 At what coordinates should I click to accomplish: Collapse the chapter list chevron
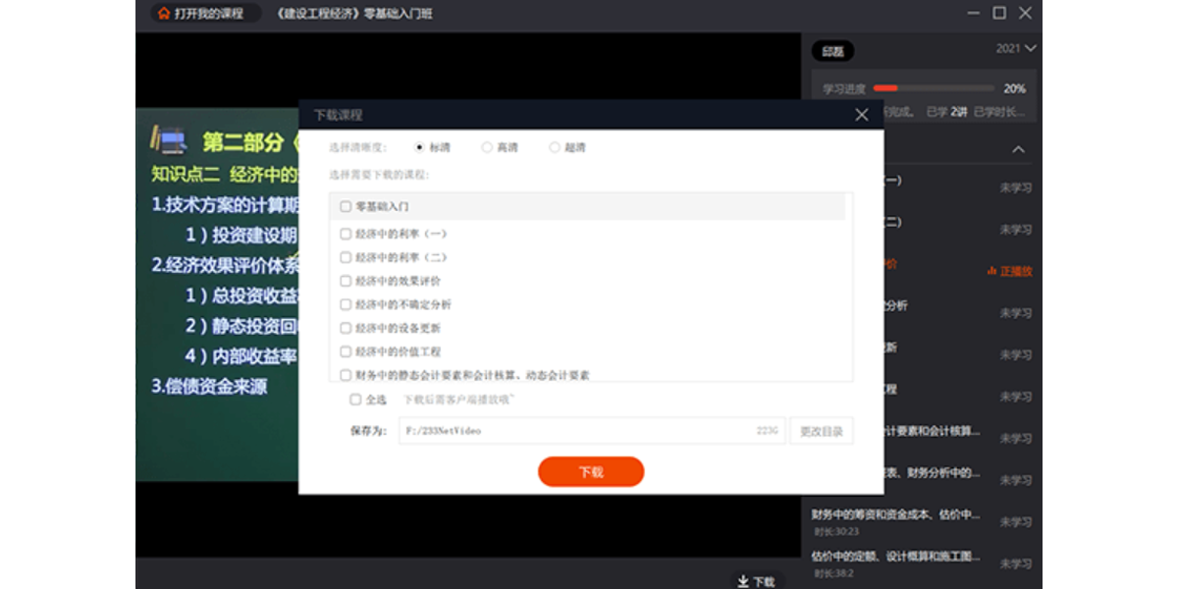pyautogui.click(x=1018, y=149)
